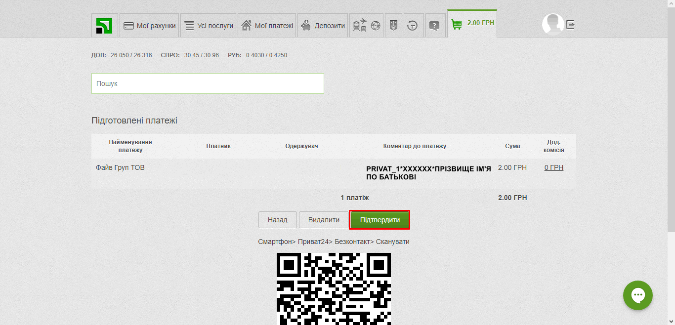Open the tickets and entertainment icon button
The height and width of the screenshot is (325, 675).
point(367,26)
